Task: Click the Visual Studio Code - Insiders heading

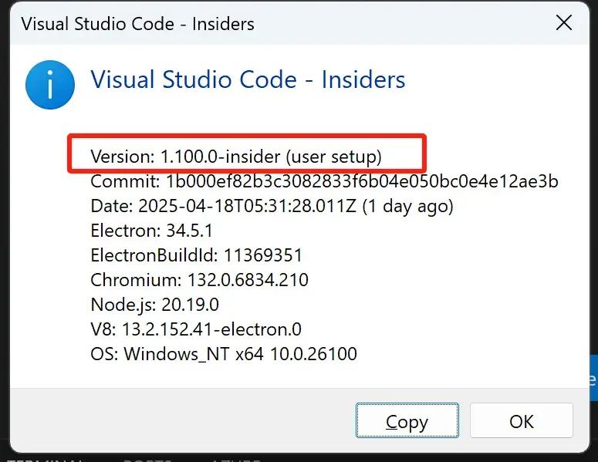Action: [248, 79]
